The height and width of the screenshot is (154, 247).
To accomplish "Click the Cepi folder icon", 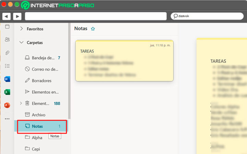I will 27,148.
